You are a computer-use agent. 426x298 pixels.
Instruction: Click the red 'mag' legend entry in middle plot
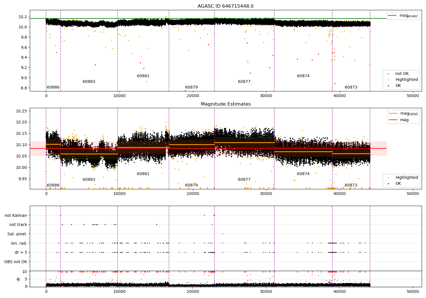click(399, 120)
